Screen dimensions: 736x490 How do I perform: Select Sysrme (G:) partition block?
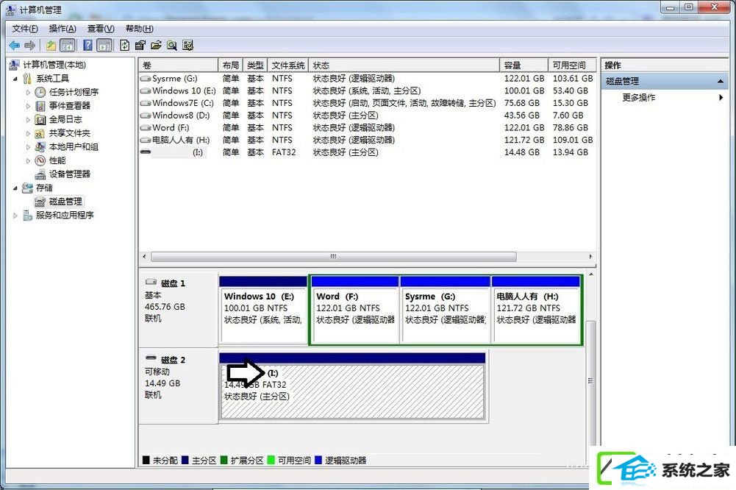click(x=445, y=310)
